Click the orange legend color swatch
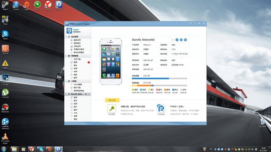 coord(165,90)
